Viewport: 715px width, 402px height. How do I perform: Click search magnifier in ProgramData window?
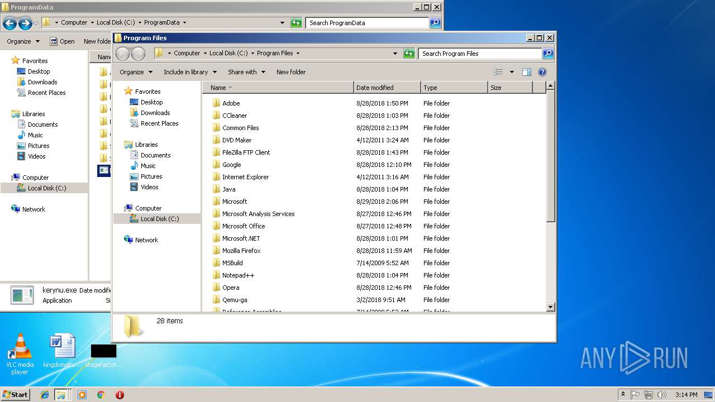435,23
